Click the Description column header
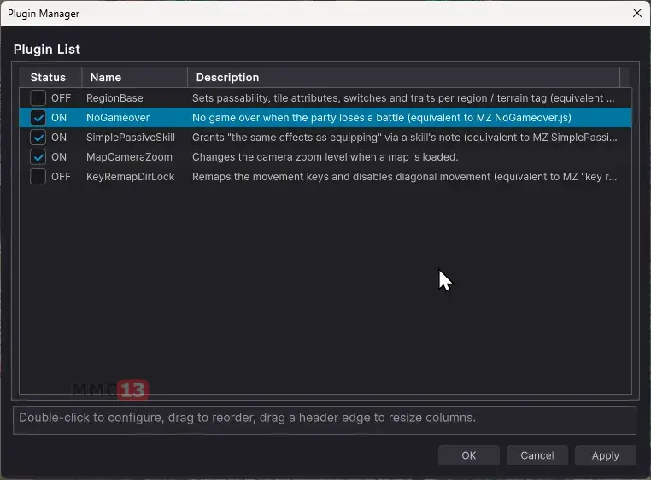The height and width of the screenshot is (480, 651). click(x=403, y=78)
